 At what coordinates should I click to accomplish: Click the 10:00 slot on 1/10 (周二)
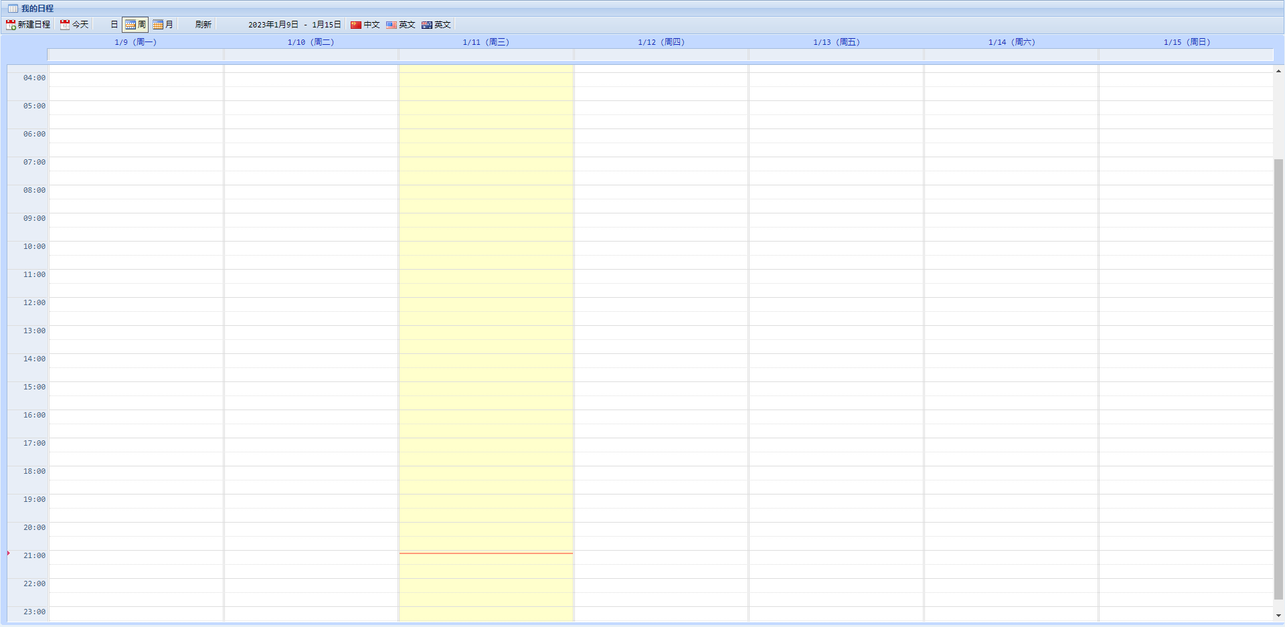point(311,248)
